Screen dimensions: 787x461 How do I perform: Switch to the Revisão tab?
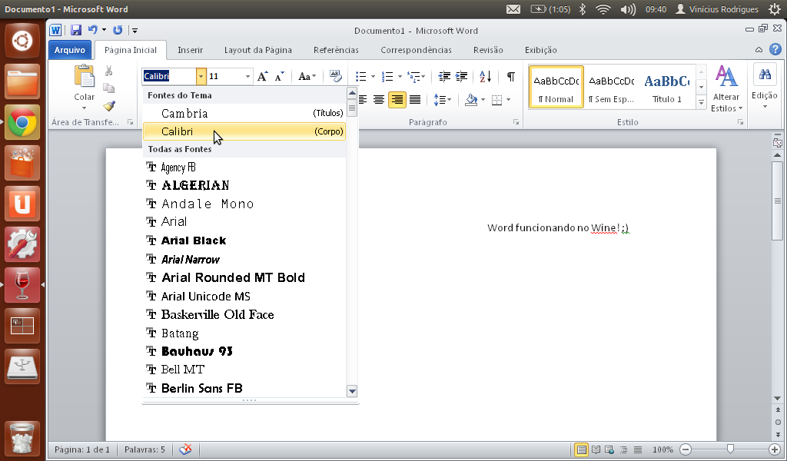point(488,50)
